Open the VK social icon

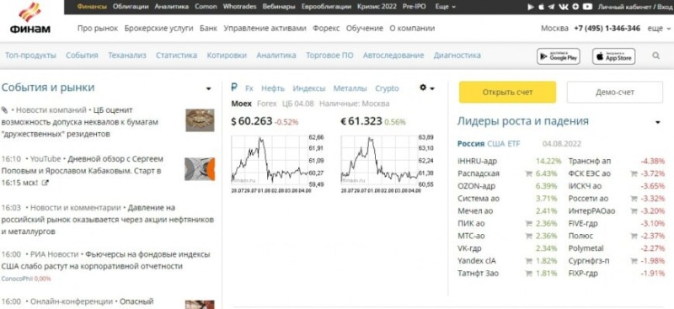(x=564, y=7)
